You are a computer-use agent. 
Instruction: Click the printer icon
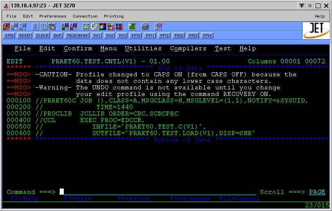[145, 27]
